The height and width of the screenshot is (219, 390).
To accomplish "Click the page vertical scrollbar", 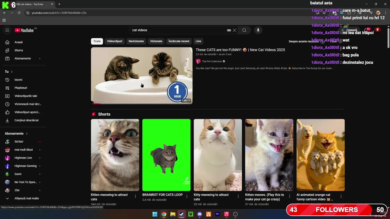I will point(388,38).
